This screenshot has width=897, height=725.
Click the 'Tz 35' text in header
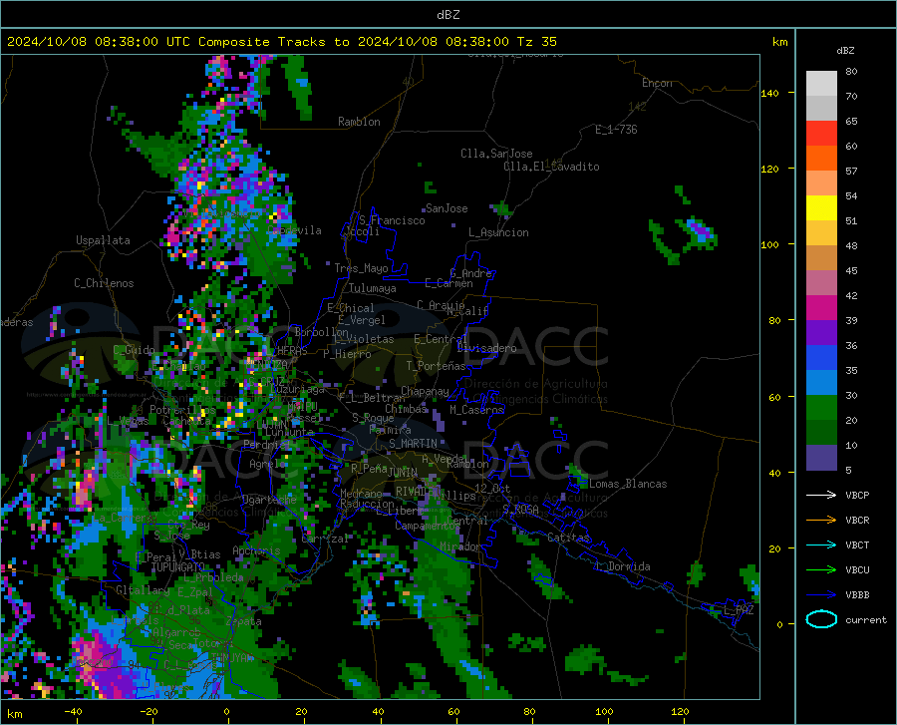click(537, 42)
